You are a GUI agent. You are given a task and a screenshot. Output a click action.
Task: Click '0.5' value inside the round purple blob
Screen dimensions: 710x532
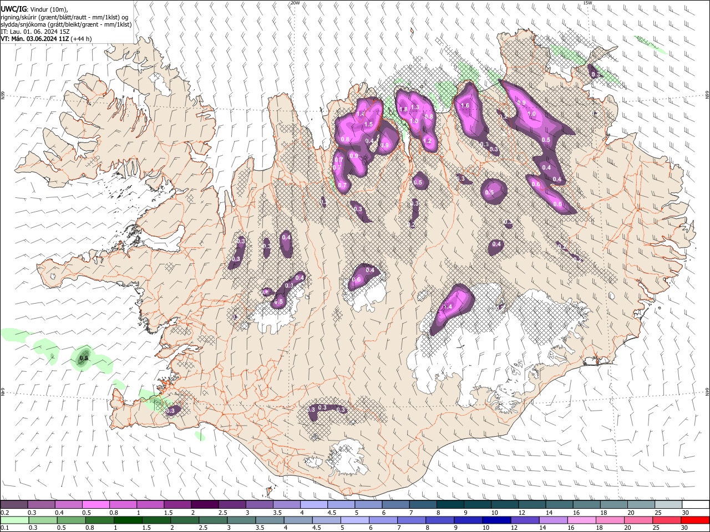click(489, 193)
